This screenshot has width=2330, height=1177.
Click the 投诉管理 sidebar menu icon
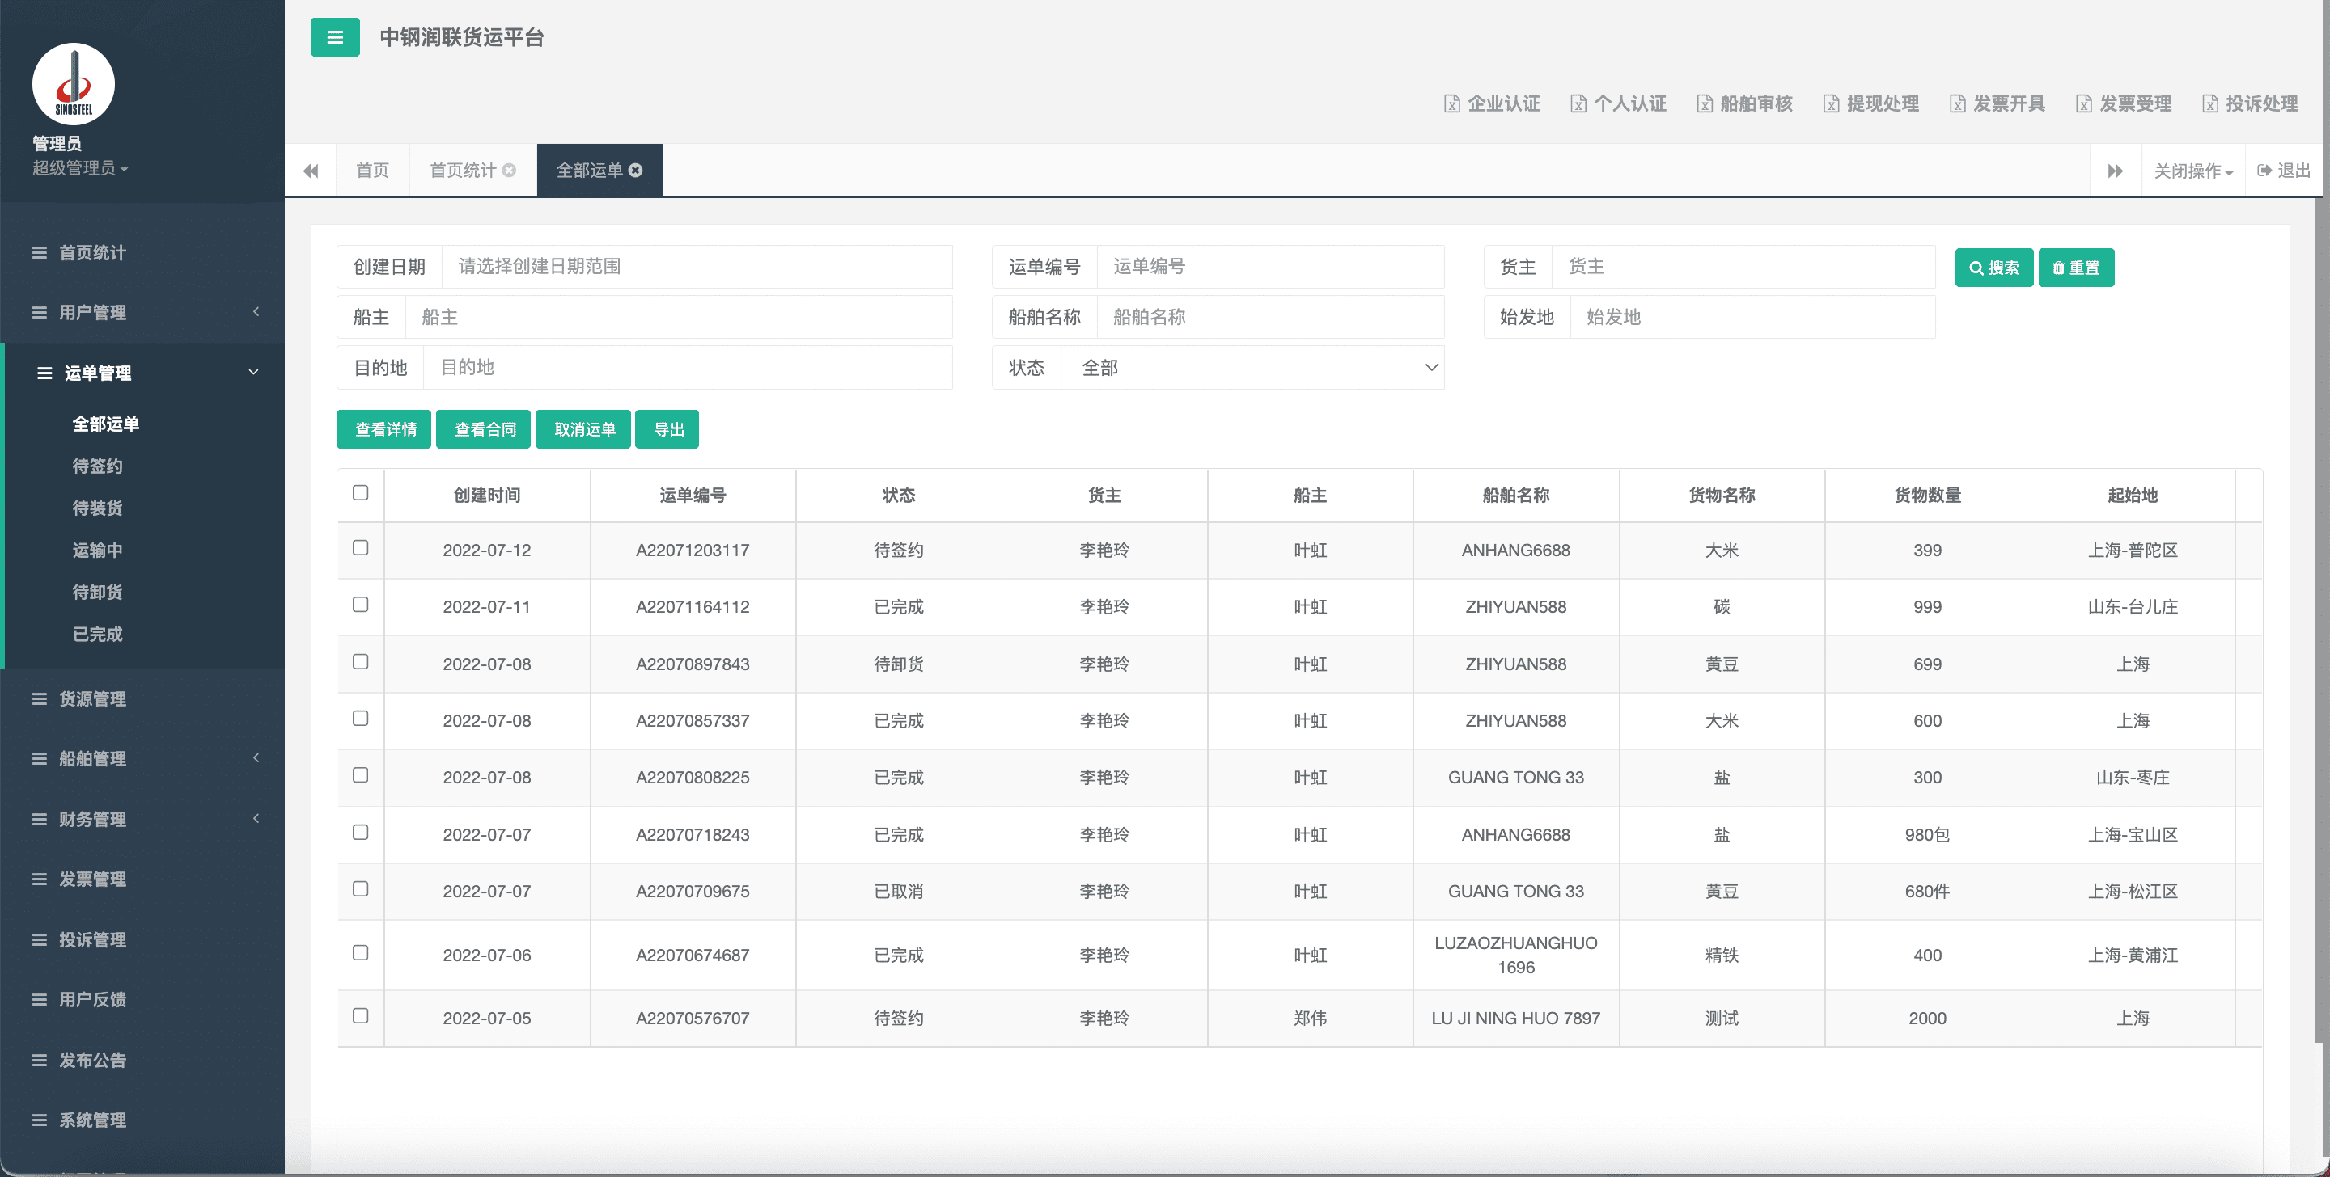click(x=40, y=939)
